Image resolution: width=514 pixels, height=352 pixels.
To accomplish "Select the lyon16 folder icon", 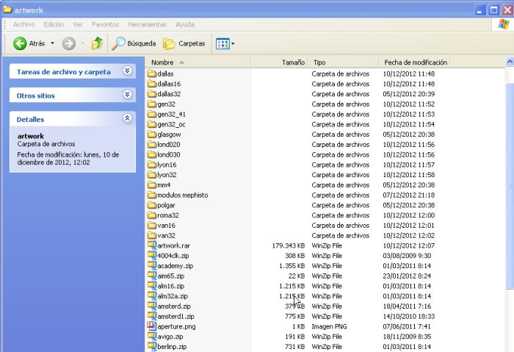I will point(152,165).
